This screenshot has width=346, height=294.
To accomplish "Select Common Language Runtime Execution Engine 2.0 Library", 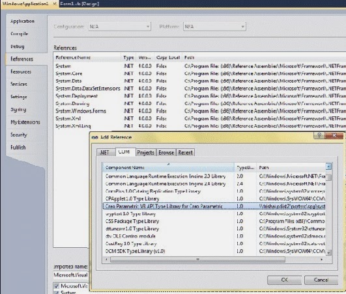I will click(x=214, y=176).
